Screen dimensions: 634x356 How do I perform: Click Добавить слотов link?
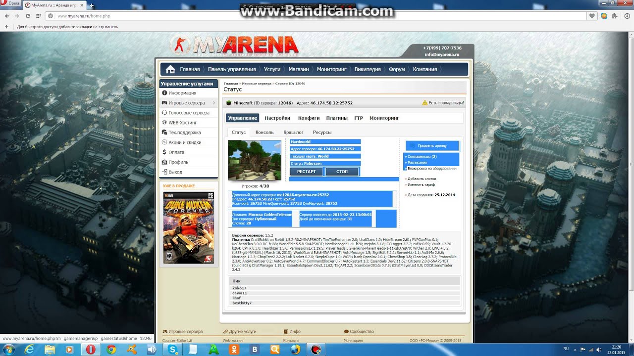422,178
